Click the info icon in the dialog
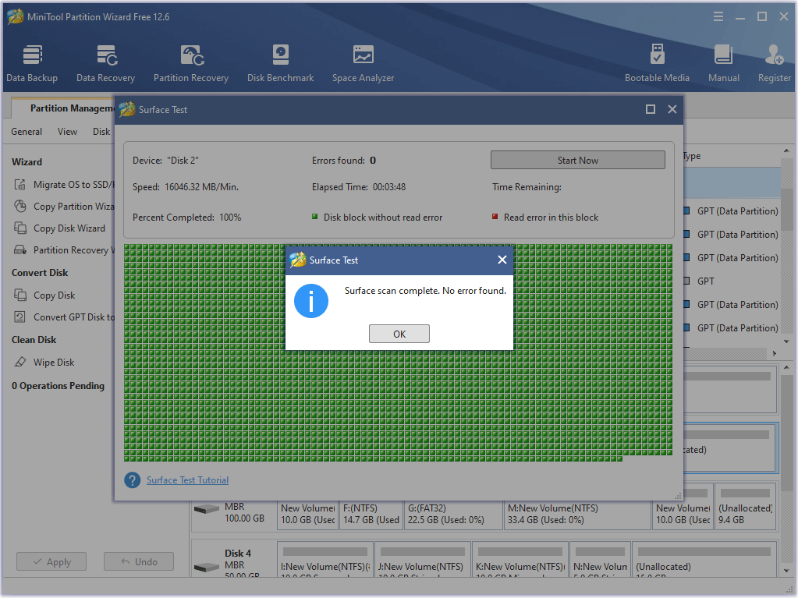This screenshot has height=598, width=798. 311,301
